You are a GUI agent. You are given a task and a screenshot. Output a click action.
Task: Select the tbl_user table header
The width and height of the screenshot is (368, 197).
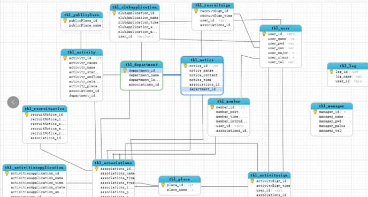[x=280, y=28]
